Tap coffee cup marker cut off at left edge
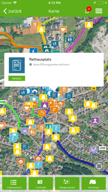108x192 pixels. 2,126
